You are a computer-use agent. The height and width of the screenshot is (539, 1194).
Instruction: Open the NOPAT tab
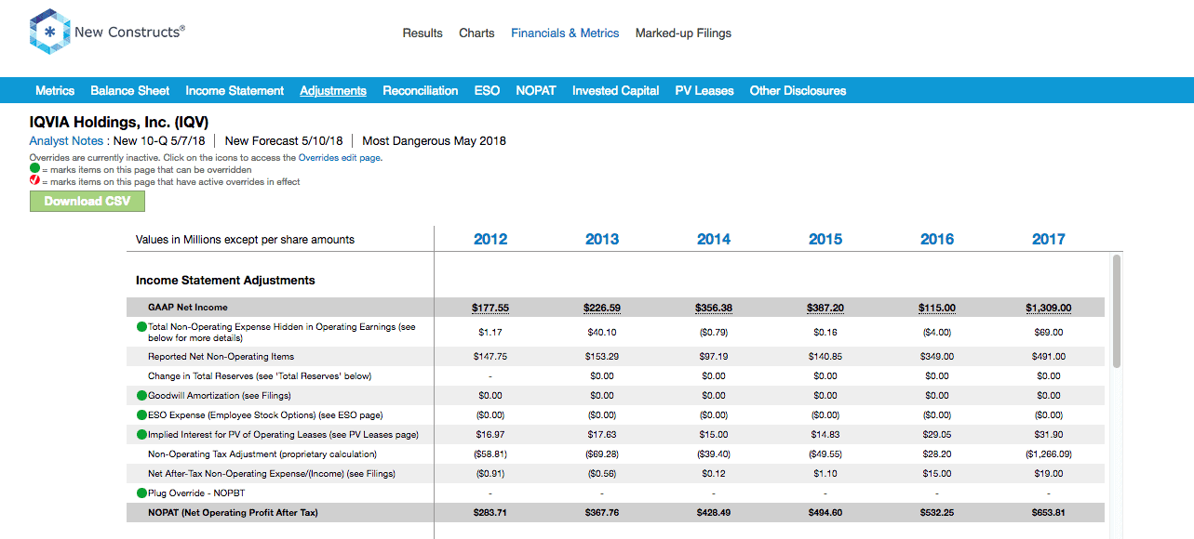pos(536,90)
